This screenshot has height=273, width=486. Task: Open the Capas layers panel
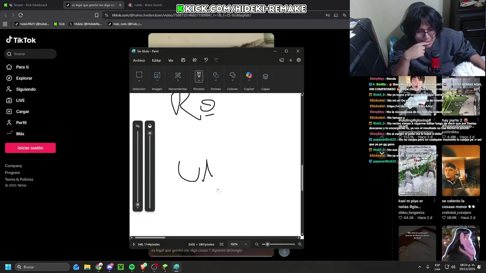point(265,77)
